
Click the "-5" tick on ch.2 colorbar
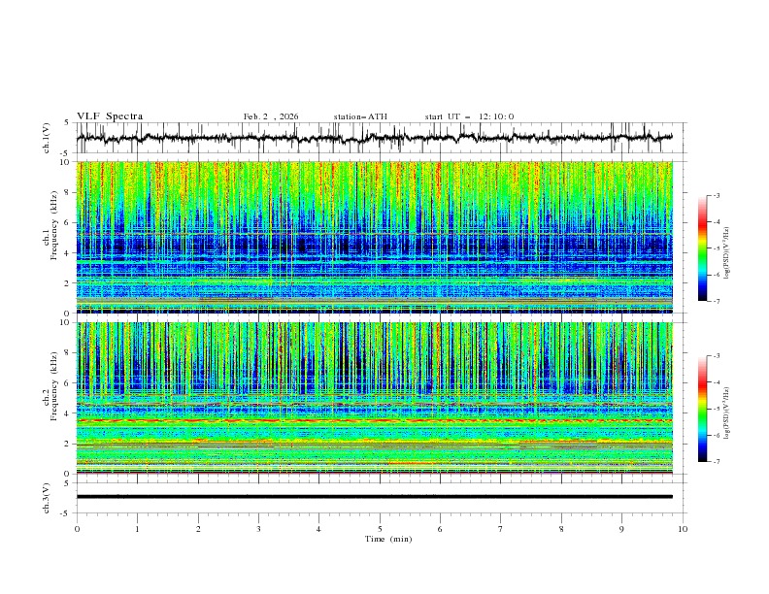(x=716, y=409)
